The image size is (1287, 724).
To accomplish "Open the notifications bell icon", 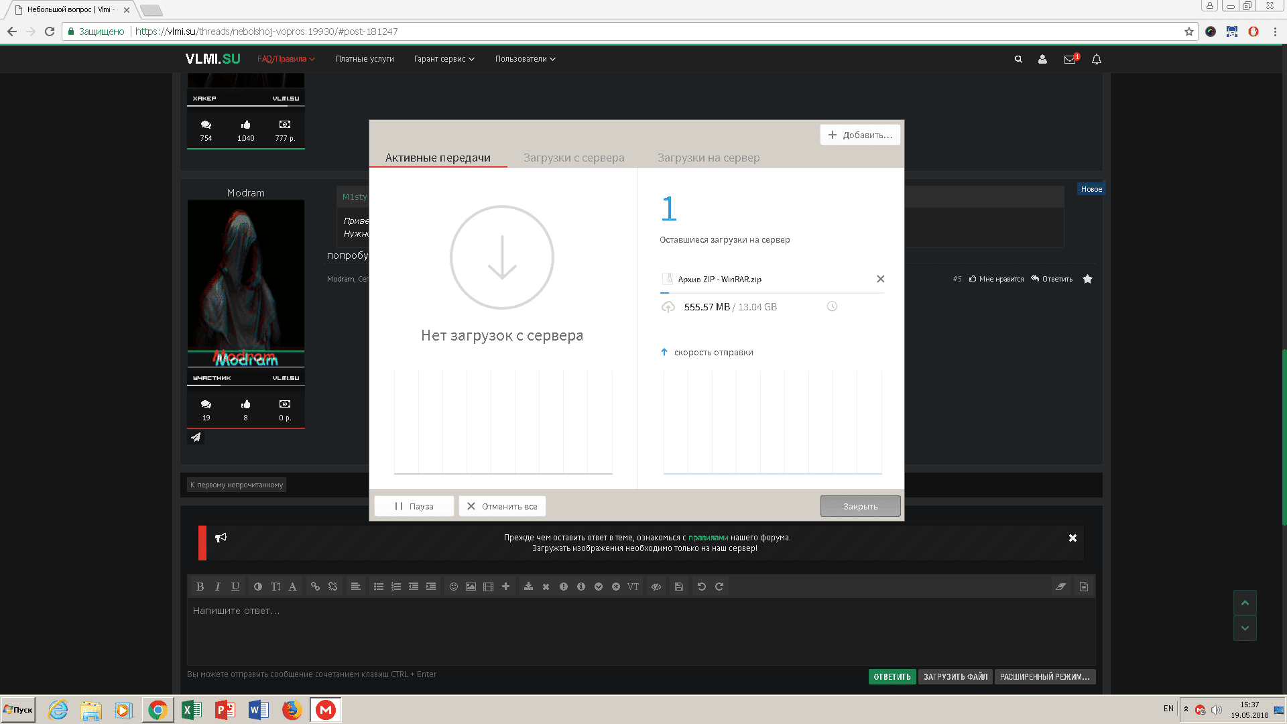I will [x=1097, y=59].
